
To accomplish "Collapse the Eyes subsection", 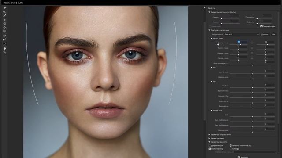I will pos(211,38).
